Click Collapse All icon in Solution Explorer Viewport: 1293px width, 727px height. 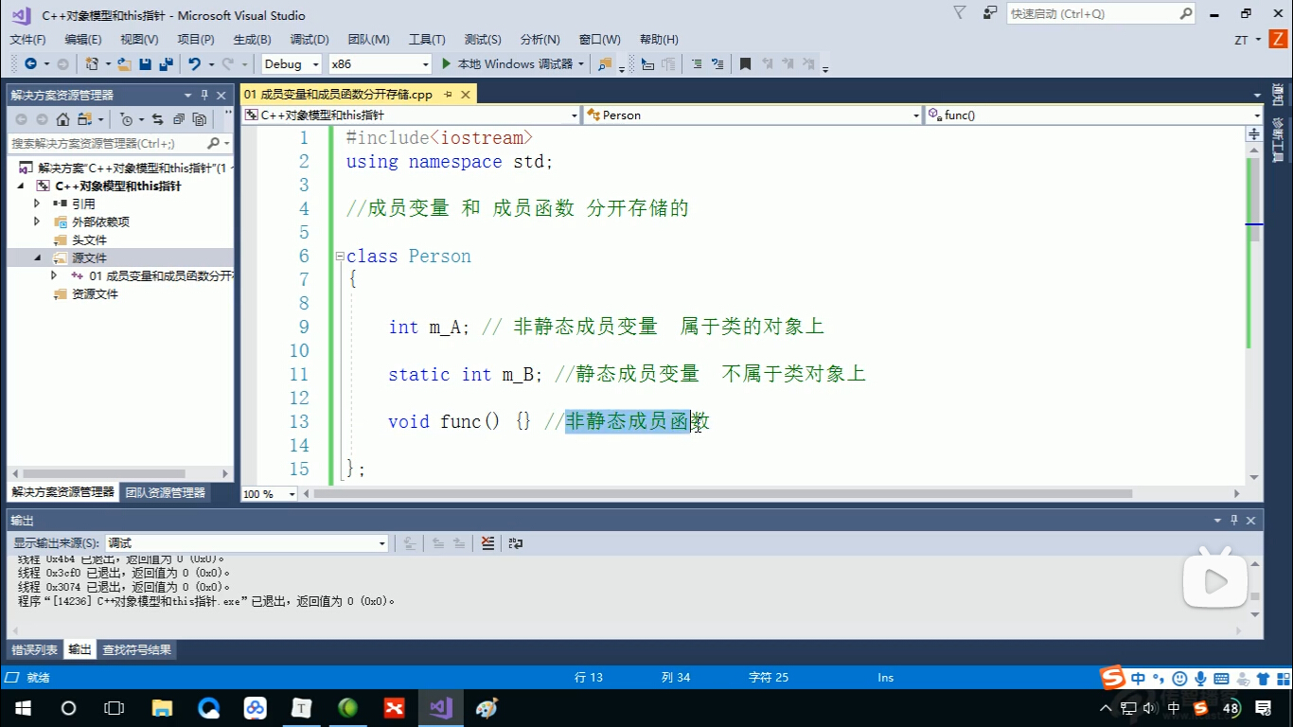click(x=178, y=119)
